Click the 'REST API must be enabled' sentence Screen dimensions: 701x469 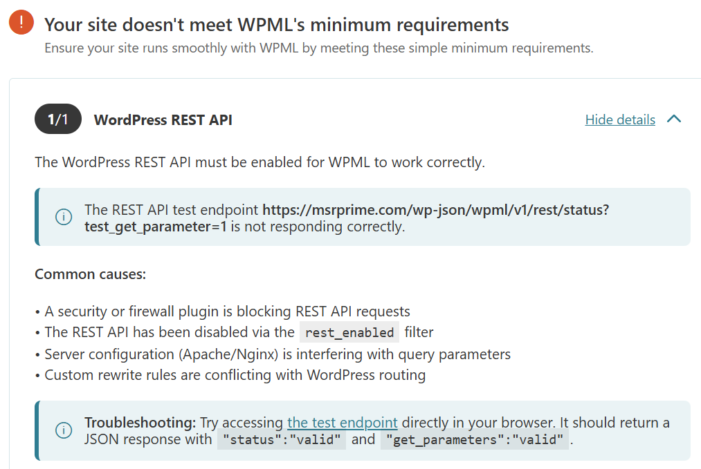(260, 162)
